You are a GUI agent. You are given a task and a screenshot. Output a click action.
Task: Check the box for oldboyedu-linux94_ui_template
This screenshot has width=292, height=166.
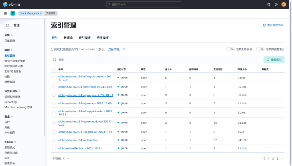tap(54, 140)
